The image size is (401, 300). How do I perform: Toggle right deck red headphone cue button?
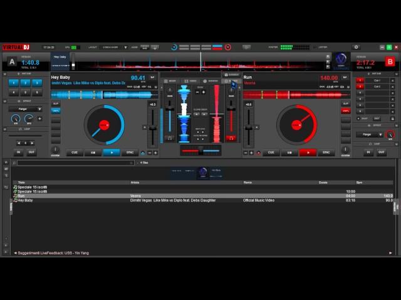(x=231, y=138)
